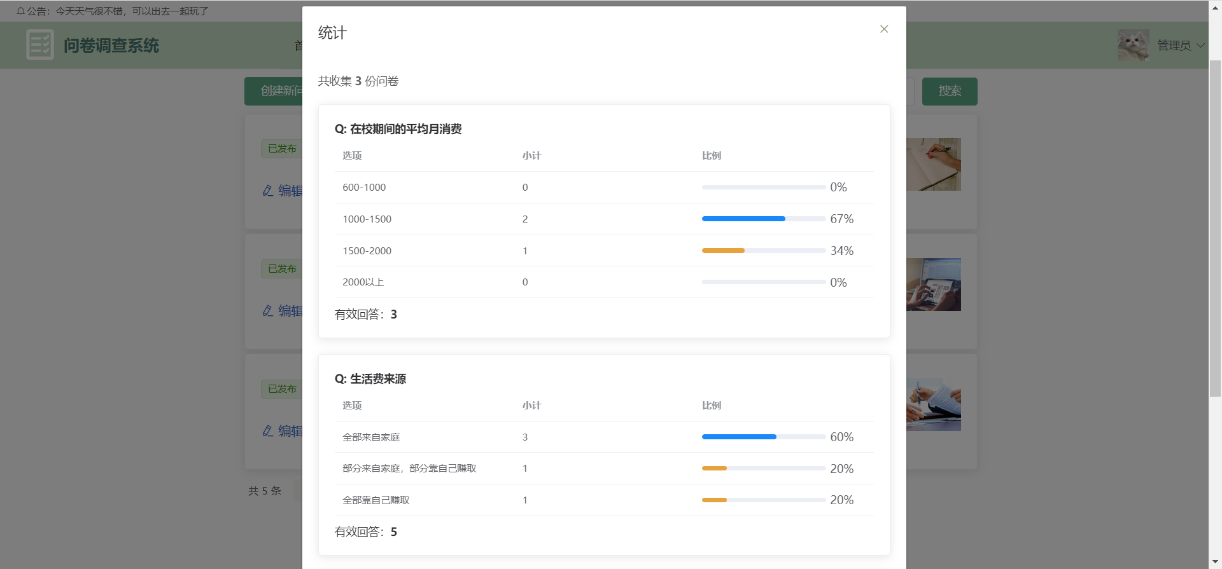Screen dimensions: 1222x569
Task: Click the questionnaire system logo icon
Action: [40, 45]
